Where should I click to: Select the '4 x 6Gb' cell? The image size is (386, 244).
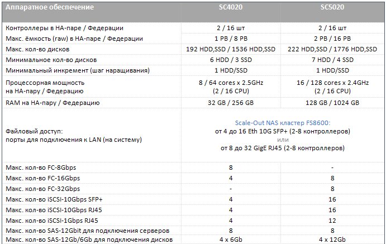point(231,240)
